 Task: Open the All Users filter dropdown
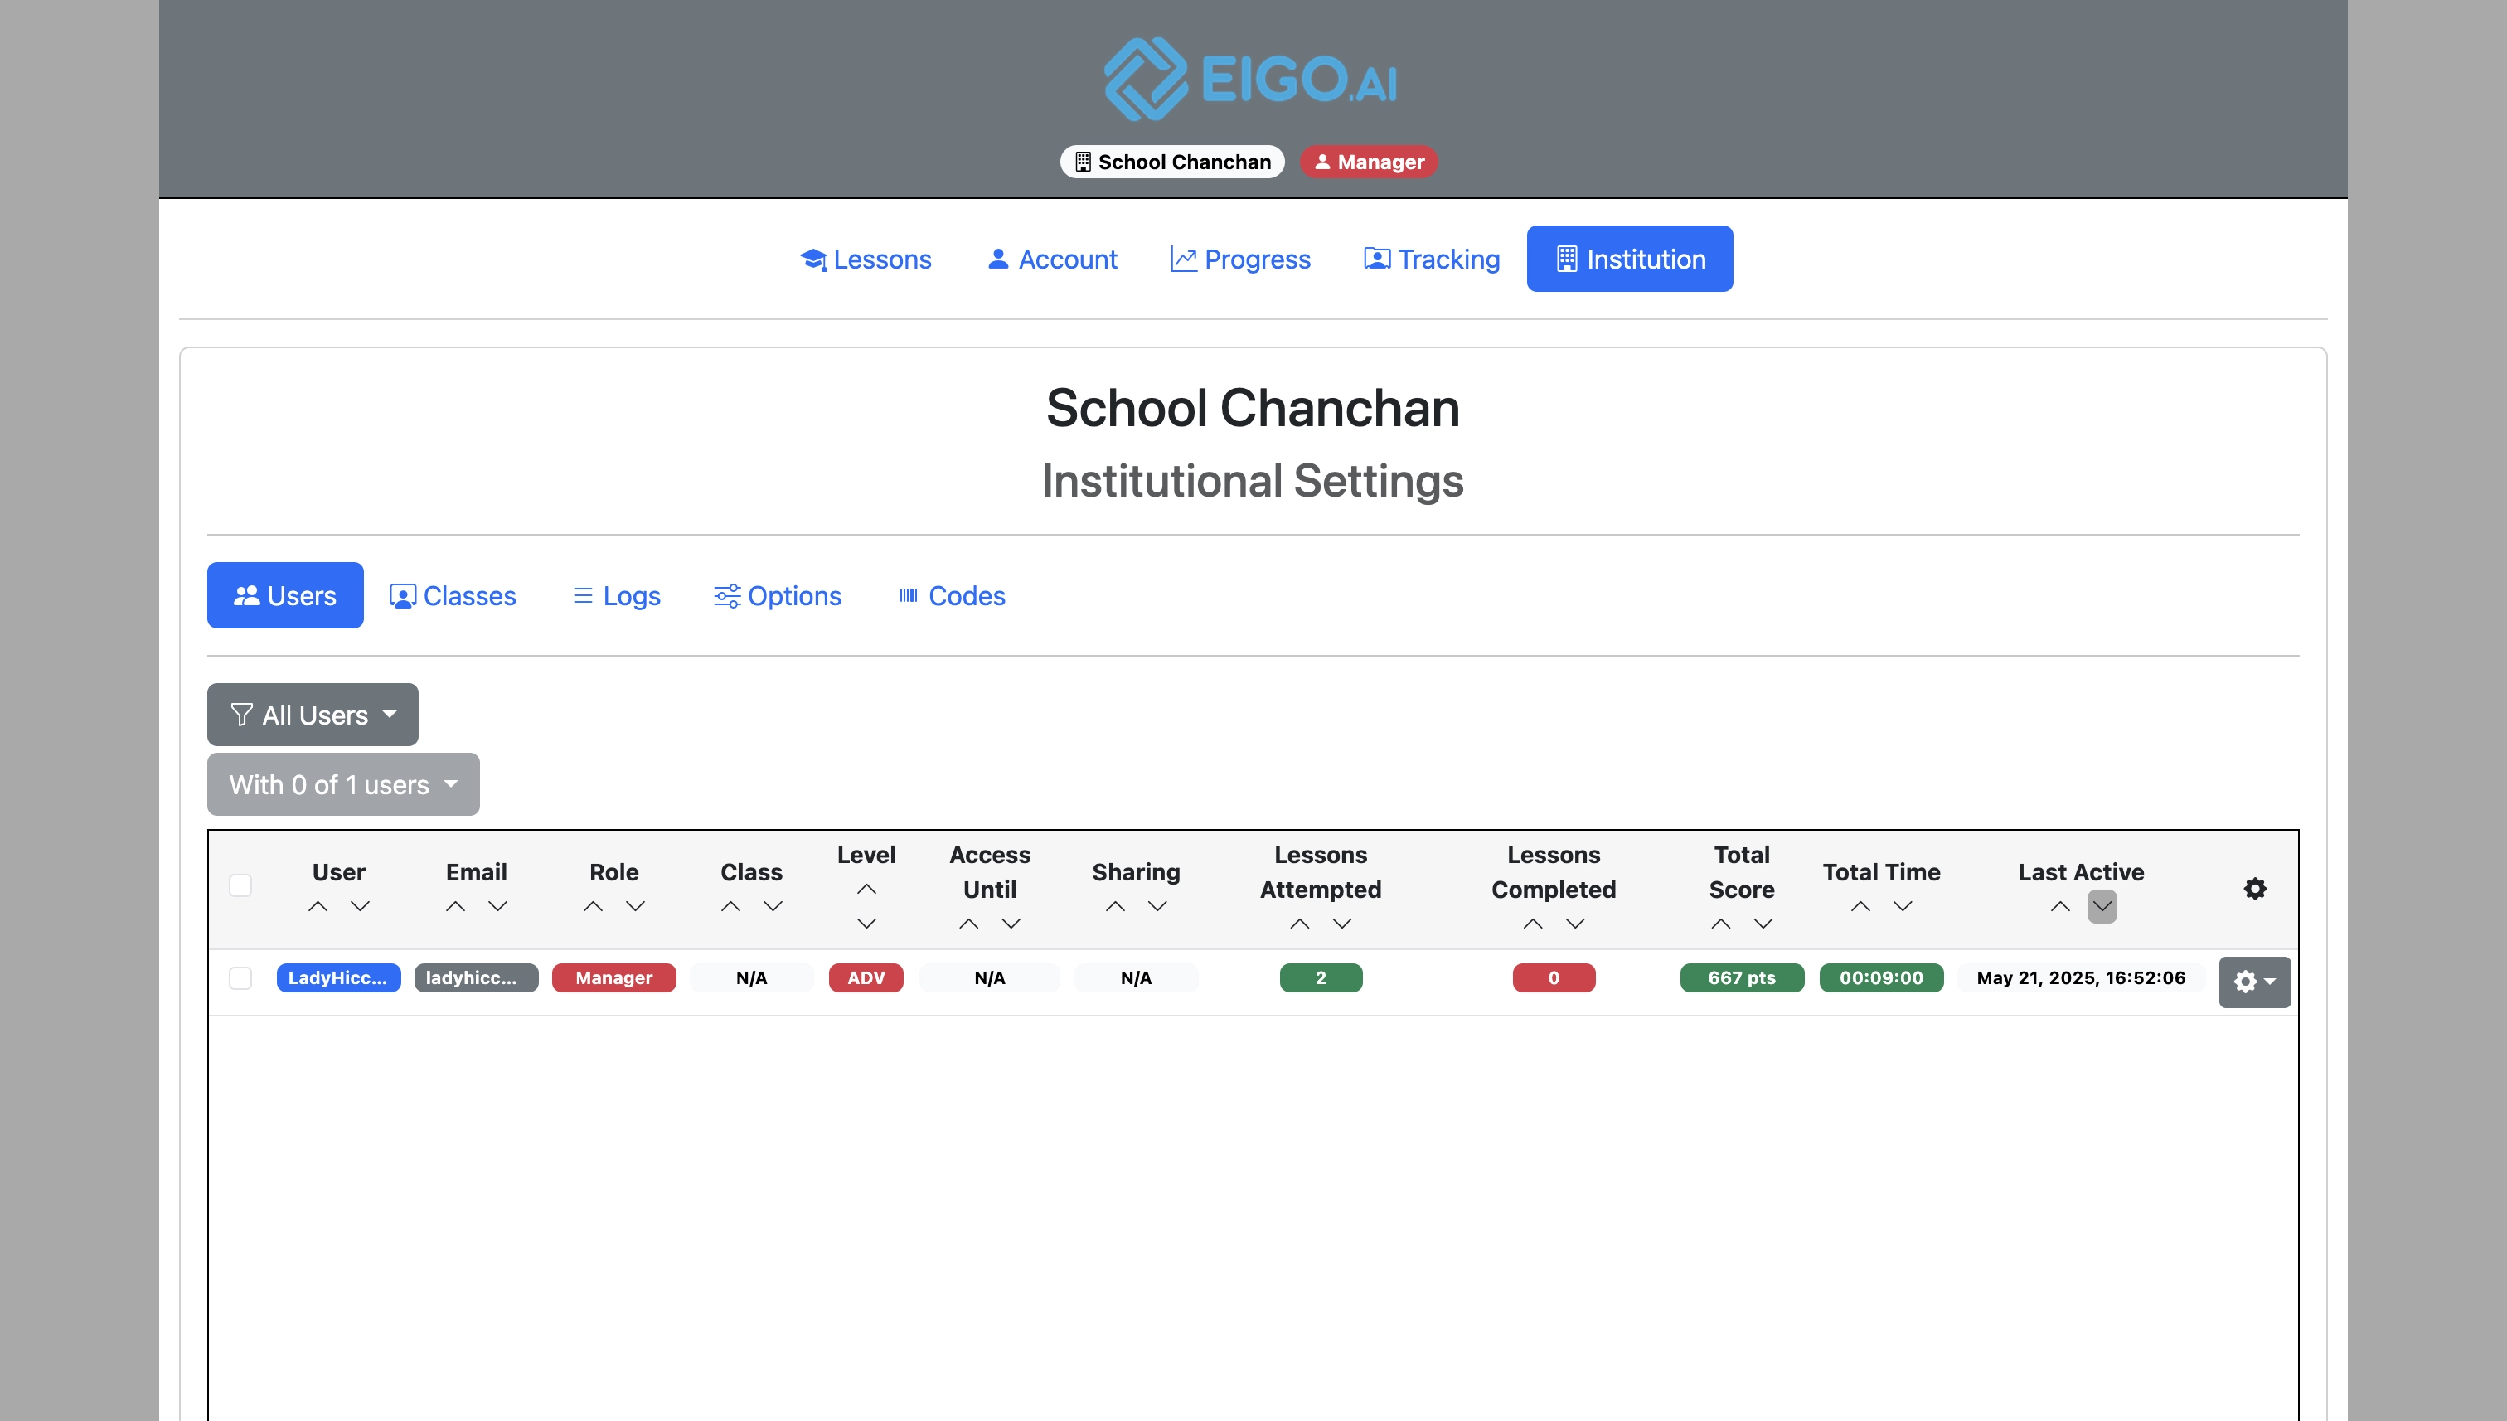pyautogui.click(x=313, y=715)
